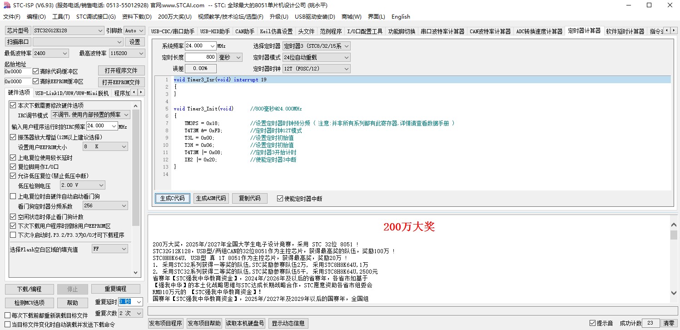This screenshot has height=330, width=680.
Task: Switch to the ADC转换速度计算器 tab
Action: click(x=539, y=31)
